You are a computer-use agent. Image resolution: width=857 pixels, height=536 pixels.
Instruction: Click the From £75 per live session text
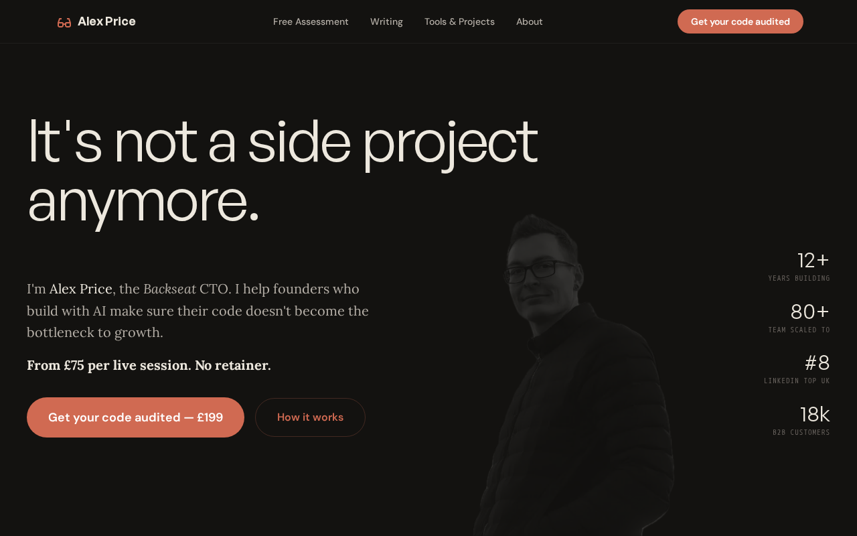tap(149, 365)
